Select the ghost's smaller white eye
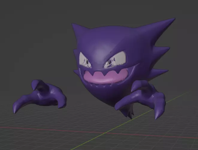 (85, 60)
